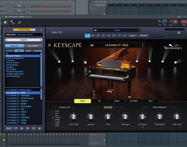Screen dimensions: 187x147
Task: Click previous preset arrow in Omnisphere title bar
Action: (178, 17)
